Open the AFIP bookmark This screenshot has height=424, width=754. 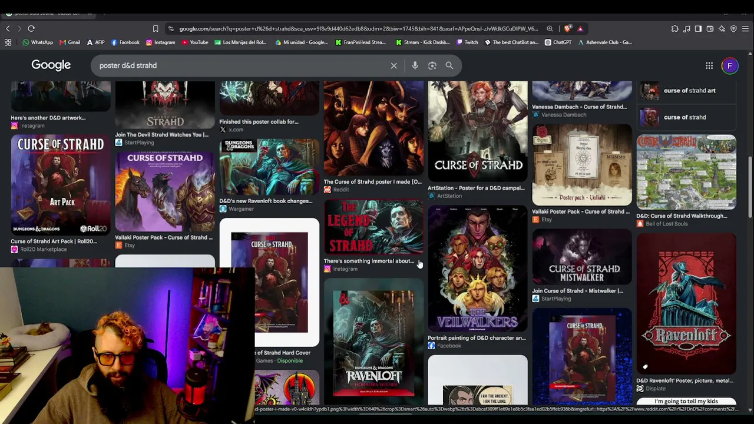[95, 42]
